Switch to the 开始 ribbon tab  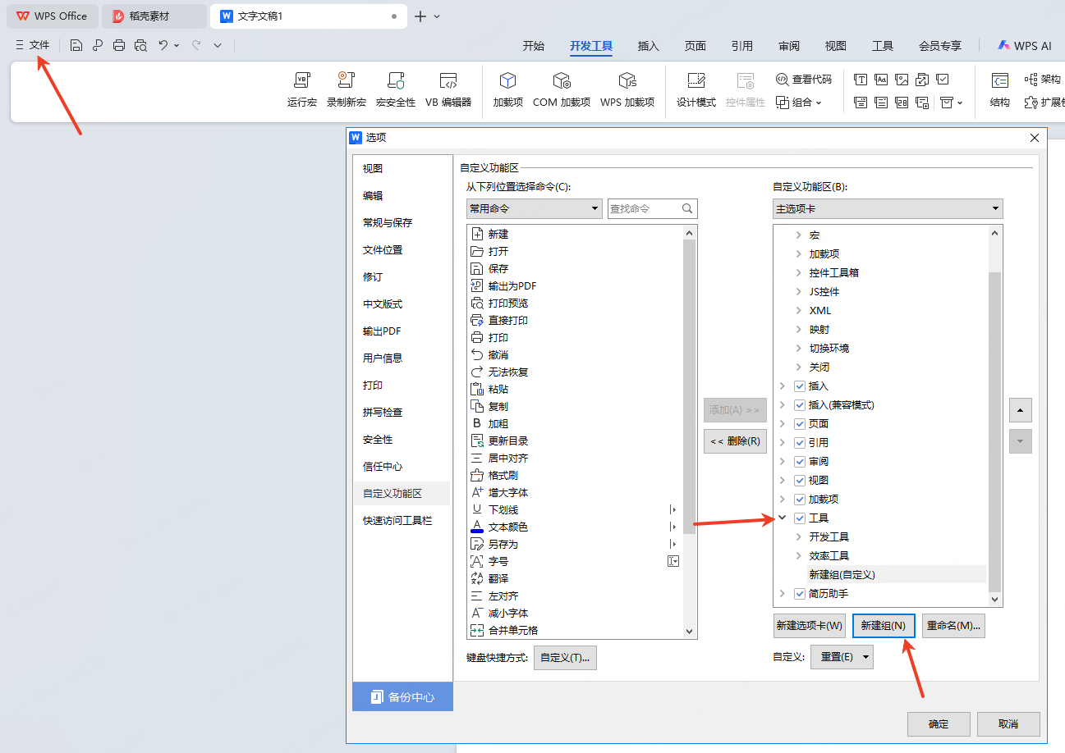tap(534, 46)
